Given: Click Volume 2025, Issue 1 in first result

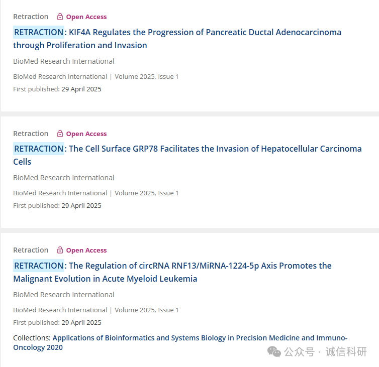Looking at the screenshot, I should pyautogui.click(x=146, y=76).
